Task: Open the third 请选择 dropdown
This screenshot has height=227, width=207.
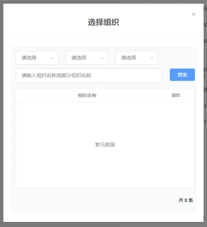Action: pos(137,58)
